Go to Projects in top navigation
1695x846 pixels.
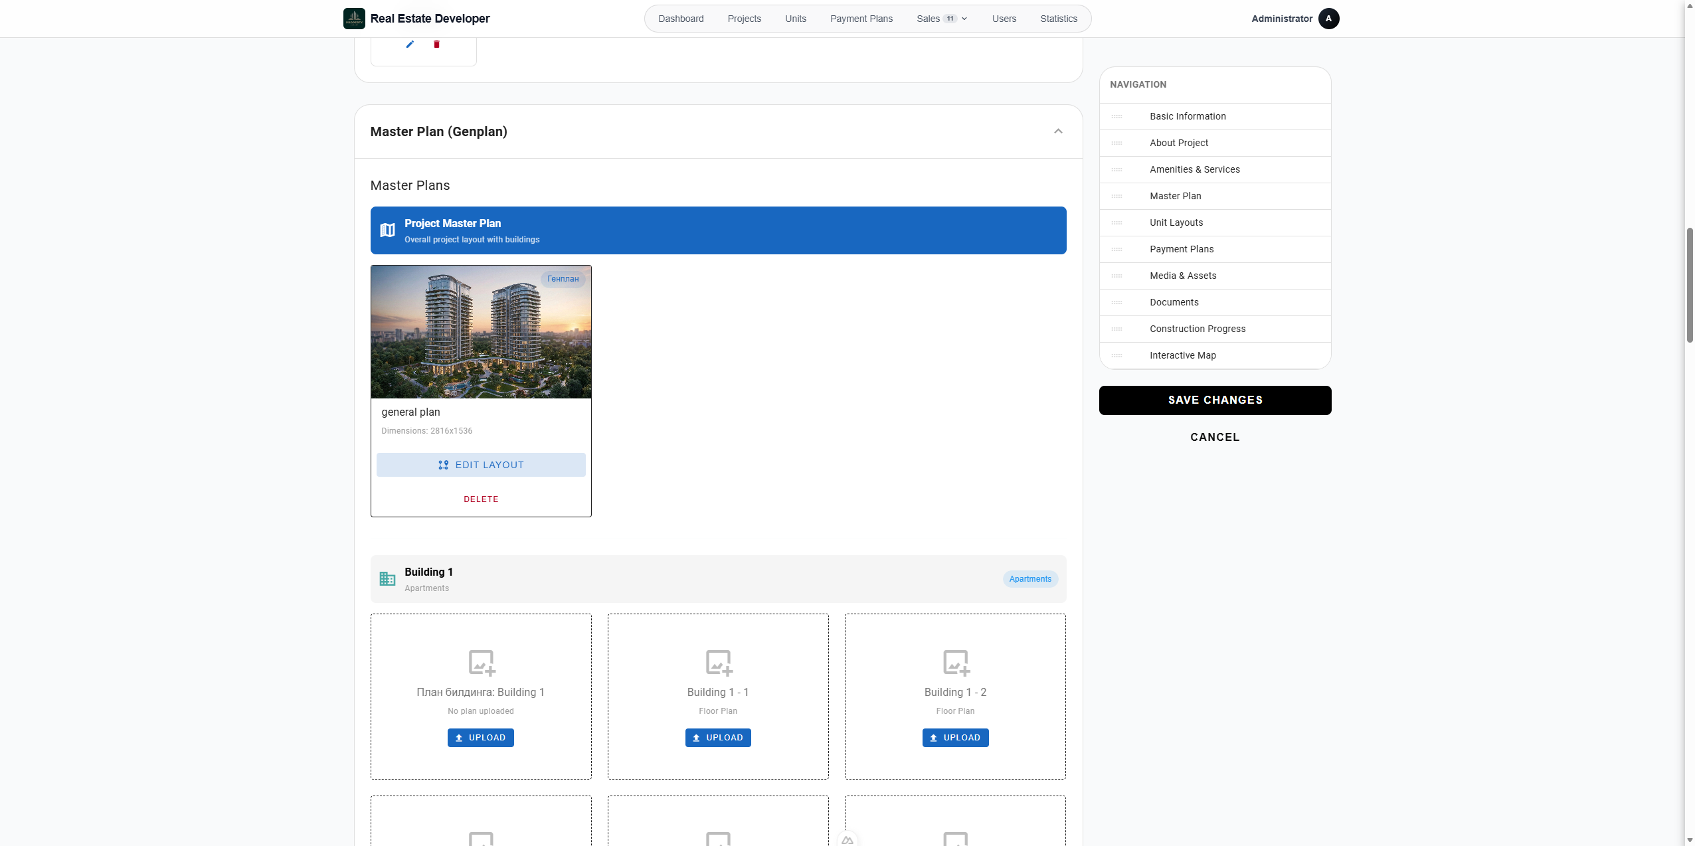(744, 19)
